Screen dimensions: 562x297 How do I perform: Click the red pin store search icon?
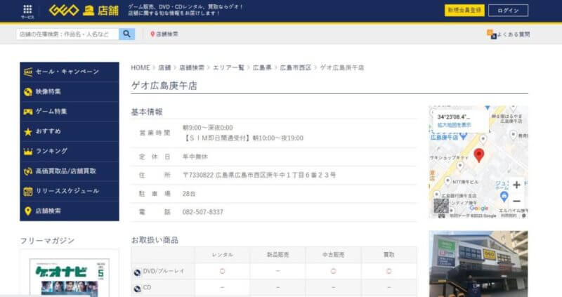click(x=152, y=34)
